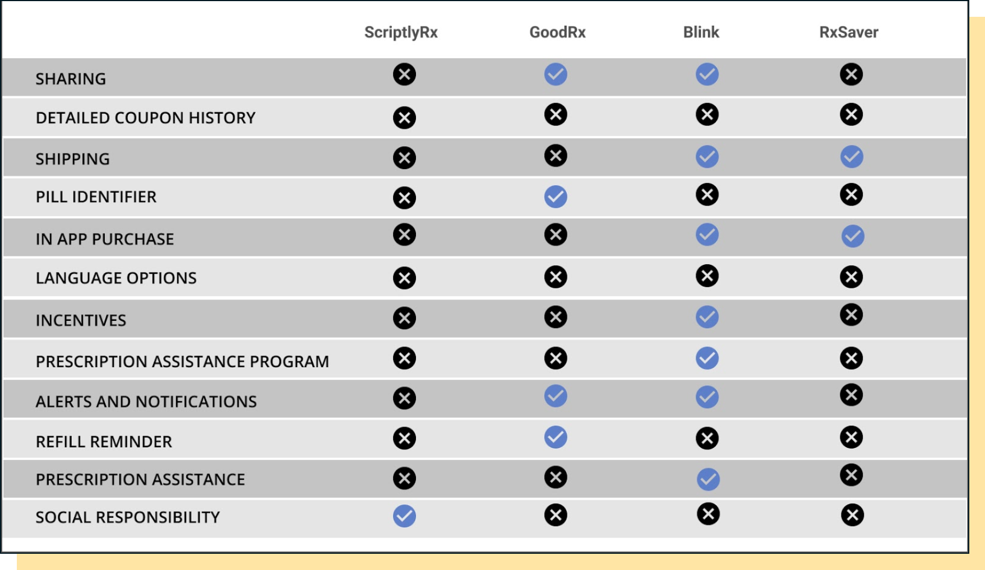This screenshot has height=570, width=985.
Task: Select the Blink column header
Action: pyautogui.click(x=701, y=32)
